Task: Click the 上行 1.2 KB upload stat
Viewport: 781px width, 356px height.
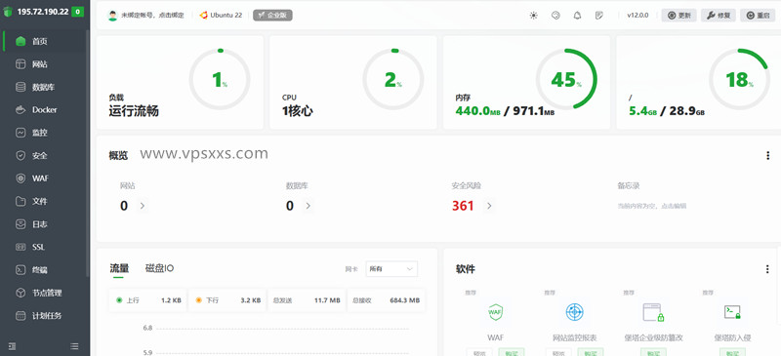Action: click(x=147, y=300)
